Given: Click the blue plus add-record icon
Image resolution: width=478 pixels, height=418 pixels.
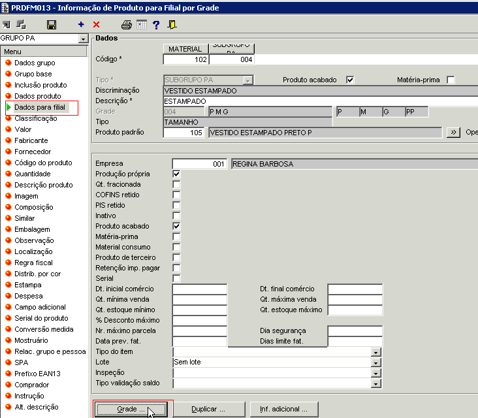Looking at the screenshot, I should click(x=81, y=25).
